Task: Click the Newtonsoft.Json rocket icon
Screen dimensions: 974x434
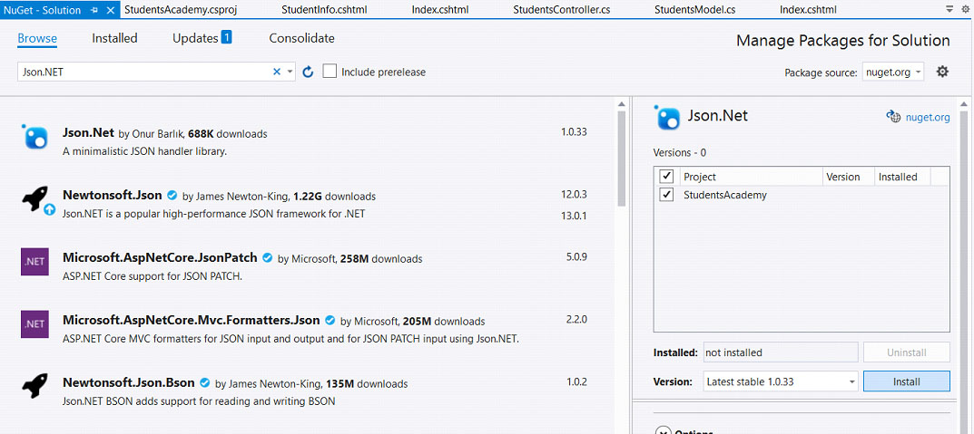Action: (34, 198)
